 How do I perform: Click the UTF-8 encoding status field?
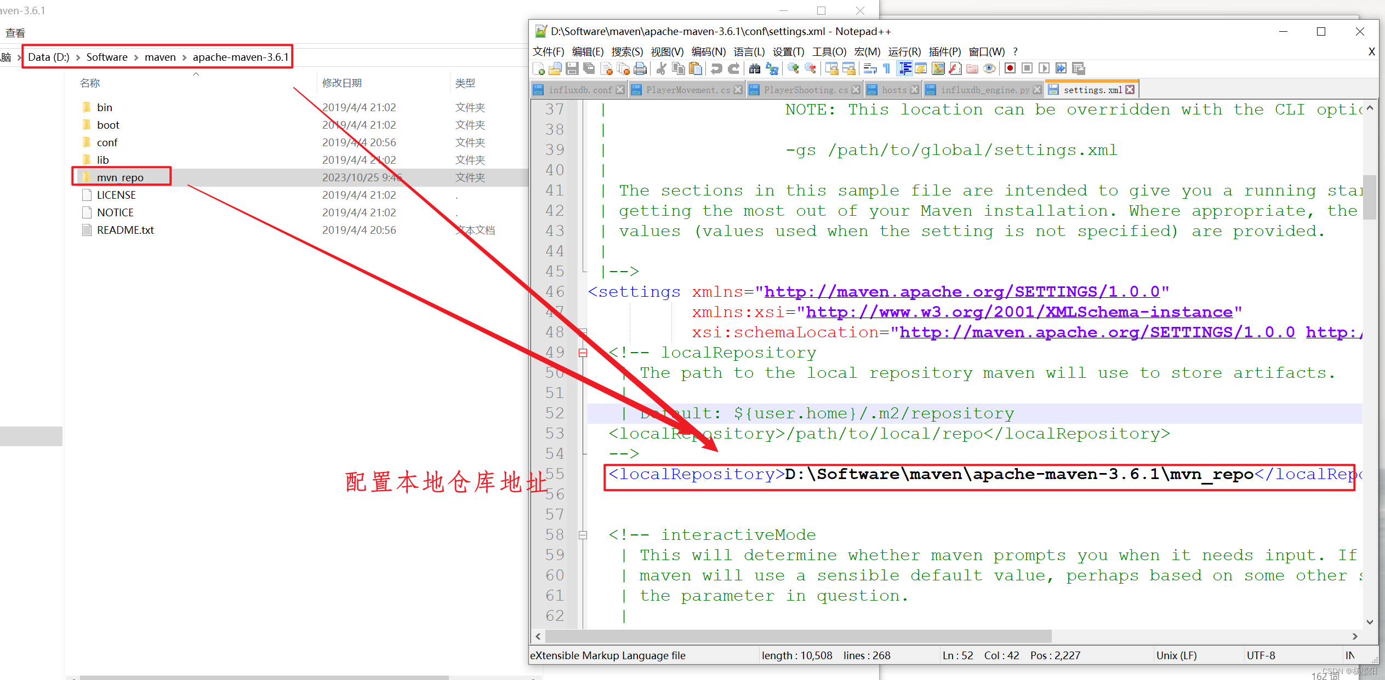pos(1261,655)
